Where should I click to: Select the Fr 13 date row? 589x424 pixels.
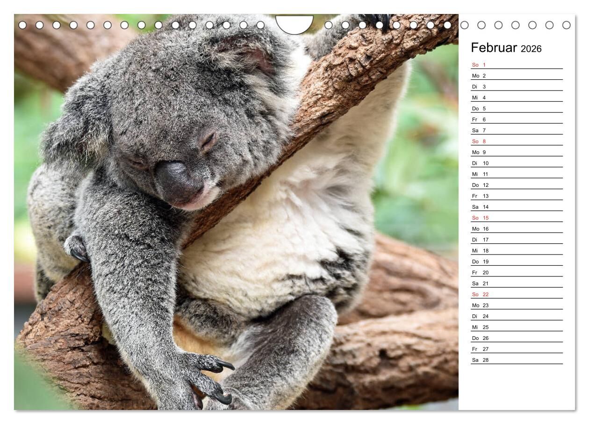coord(516,196)
